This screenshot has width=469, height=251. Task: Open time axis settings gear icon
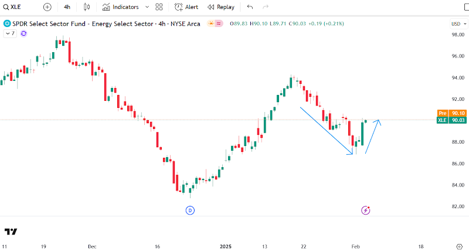click(x=460, y=247)
